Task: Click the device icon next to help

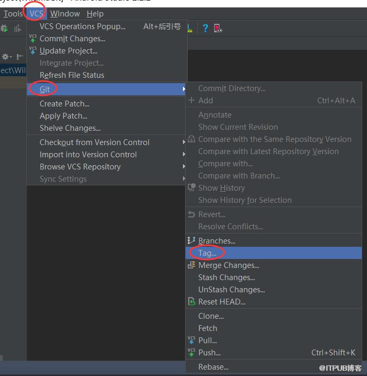Action: coord(218,28)
